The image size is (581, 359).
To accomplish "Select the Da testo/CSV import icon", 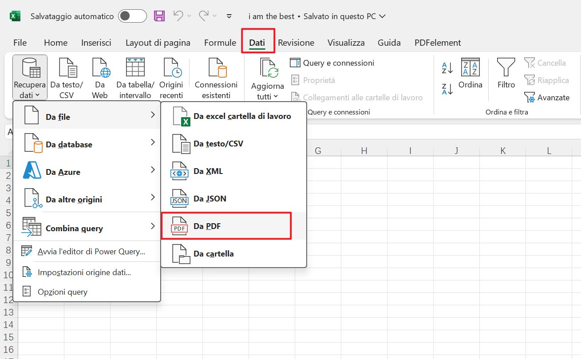I will pos(67,69).
